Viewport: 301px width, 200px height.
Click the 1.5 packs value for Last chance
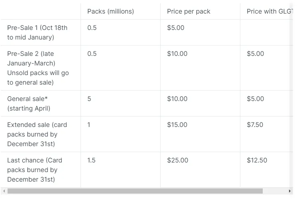92,160
